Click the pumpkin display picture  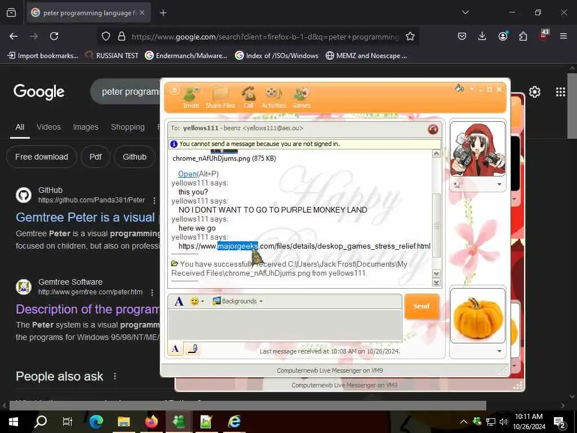[x=478, y=316]
